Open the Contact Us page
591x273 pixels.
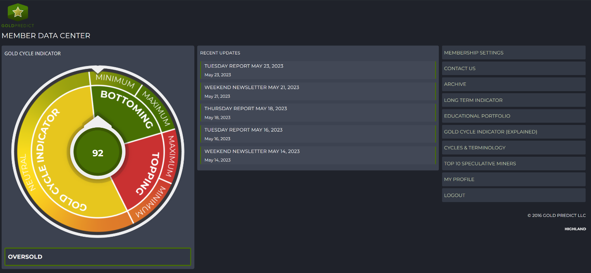pyautogui.click(x=459, y=68)
